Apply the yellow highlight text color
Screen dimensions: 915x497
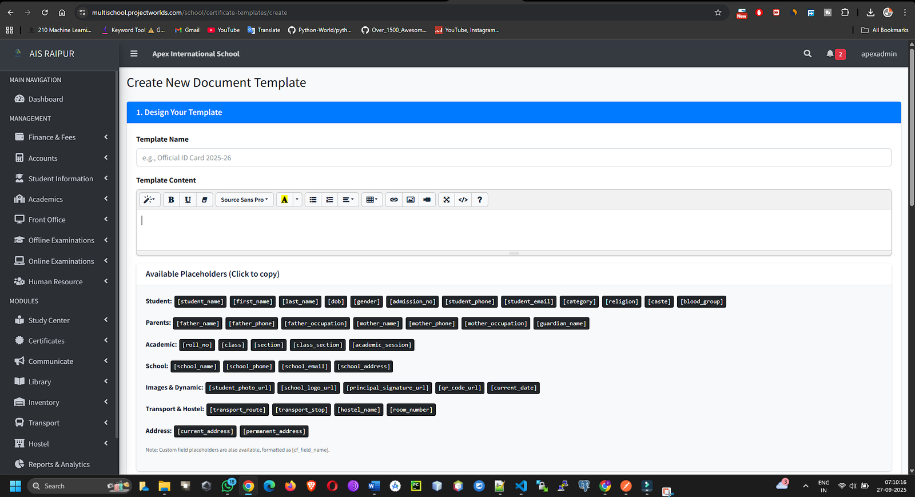(284, 200)
